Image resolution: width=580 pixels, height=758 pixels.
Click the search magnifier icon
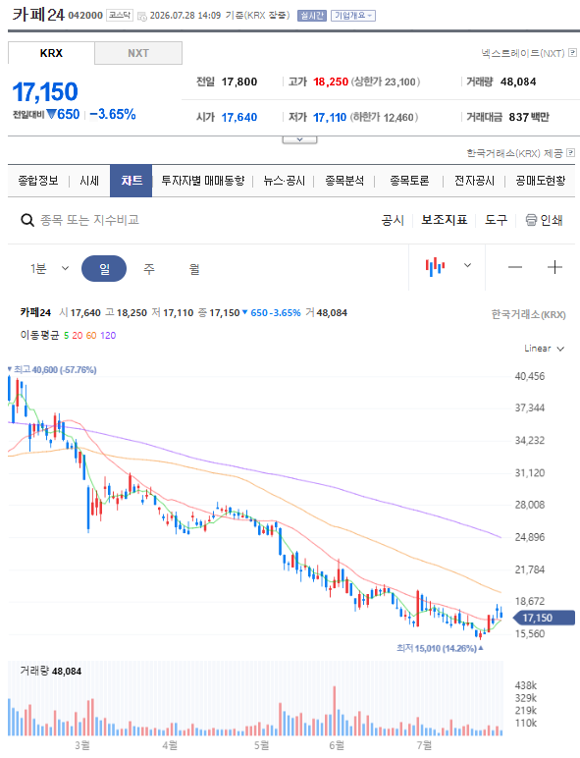click(x=27, y=221)
